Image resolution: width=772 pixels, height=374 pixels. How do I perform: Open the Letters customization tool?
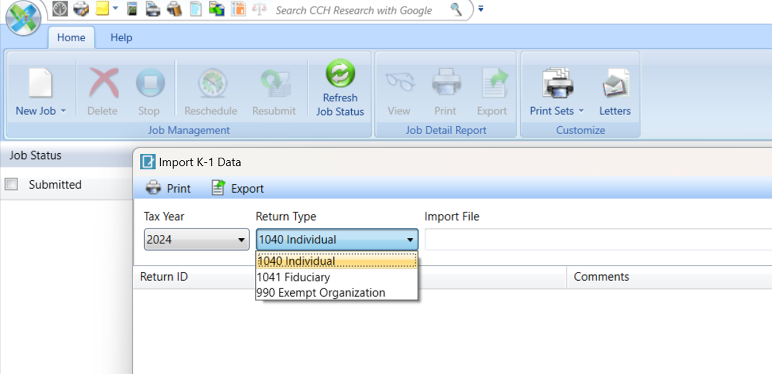point(615,83)
